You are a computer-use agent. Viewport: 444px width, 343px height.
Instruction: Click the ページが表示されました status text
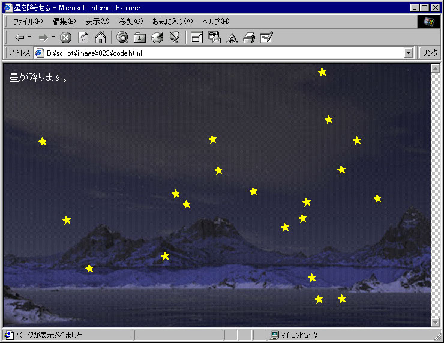49,335
